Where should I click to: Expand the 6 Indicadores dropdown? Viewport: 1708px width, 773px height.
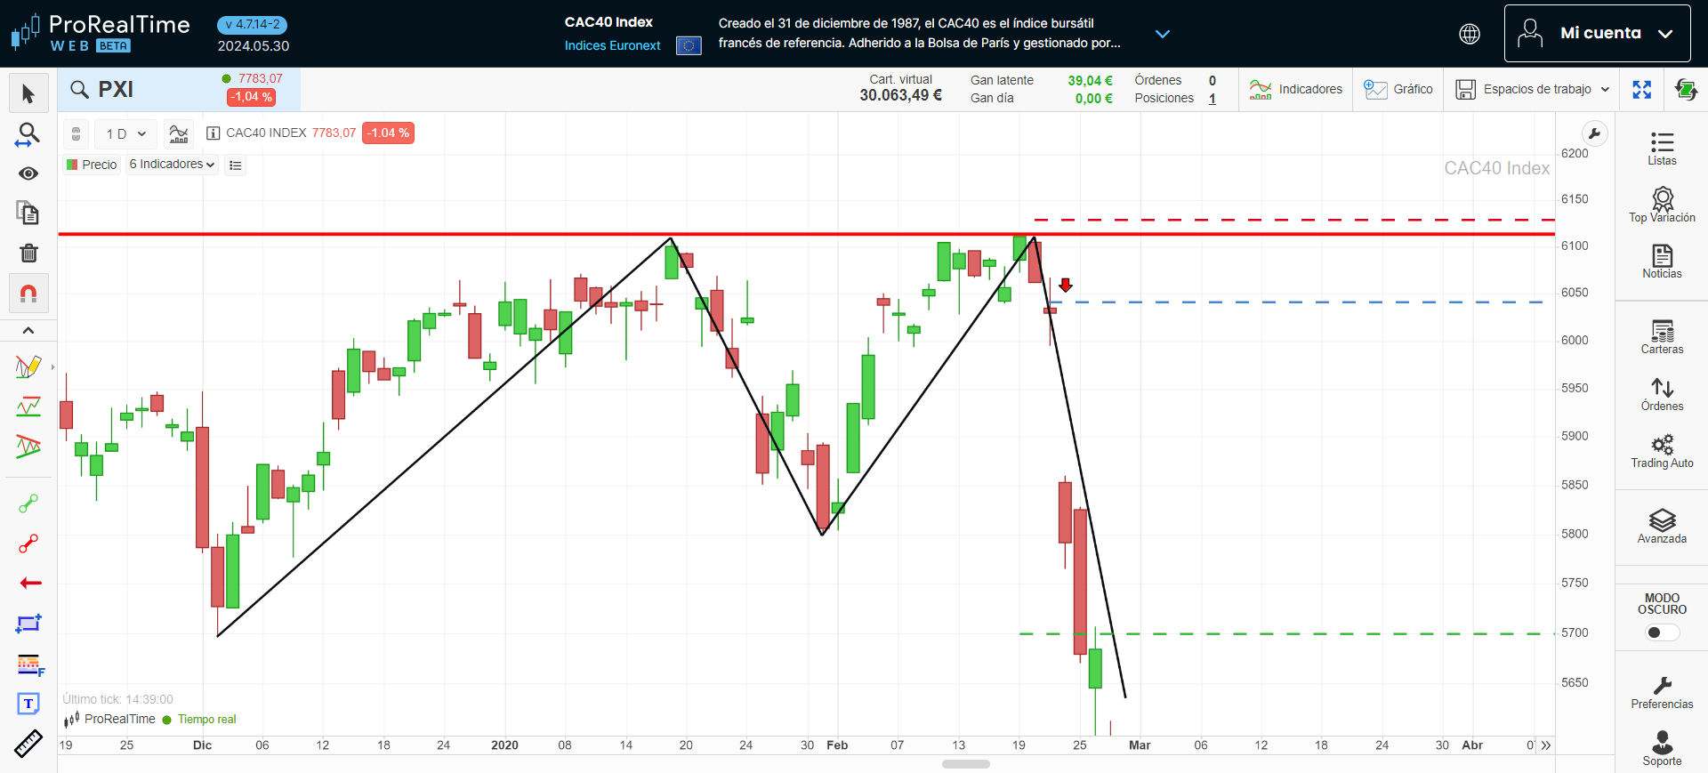click(172, 165)
